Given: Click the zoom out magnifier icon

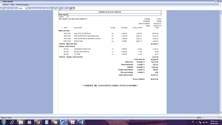Looking at the screenshot, I should coord(16,8).
